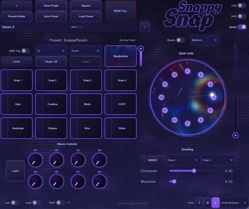This screenshot has width=249, height=209.
Task: Select node 12 in Snap Void
Action: (x=174, y=75)
